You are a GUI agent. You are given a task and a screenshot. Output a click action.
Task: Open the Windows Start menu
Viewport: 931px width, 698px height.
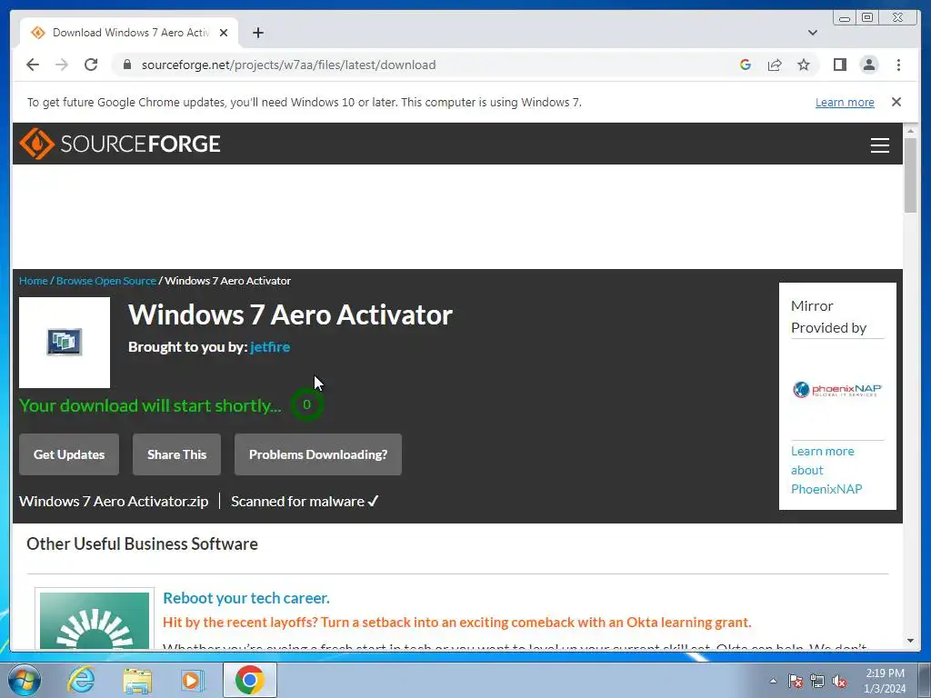(24, 680)
